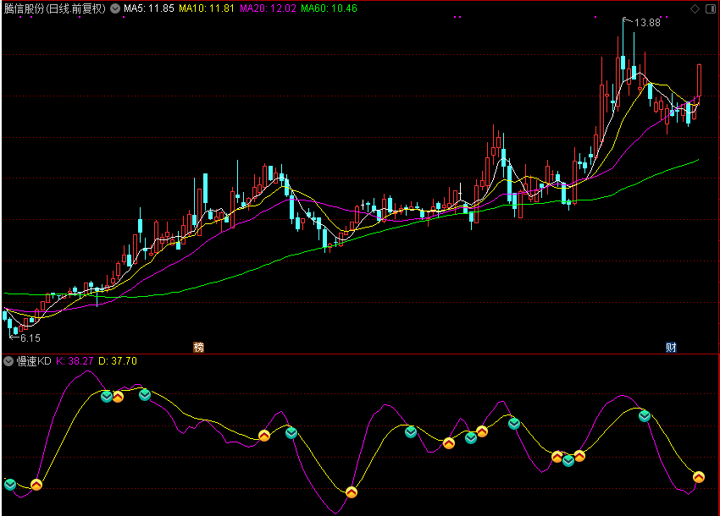Select the MA5 moving average label
Image resolution: width=720 pixels, height=516 pixels.
click(149, 8)
